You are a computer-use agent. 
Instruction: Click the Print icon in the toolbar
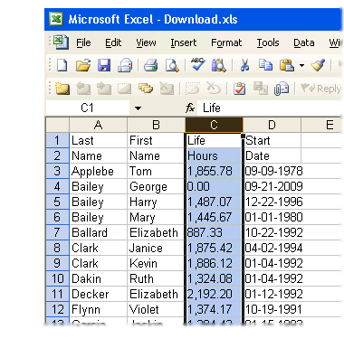[x=150, y=65]
